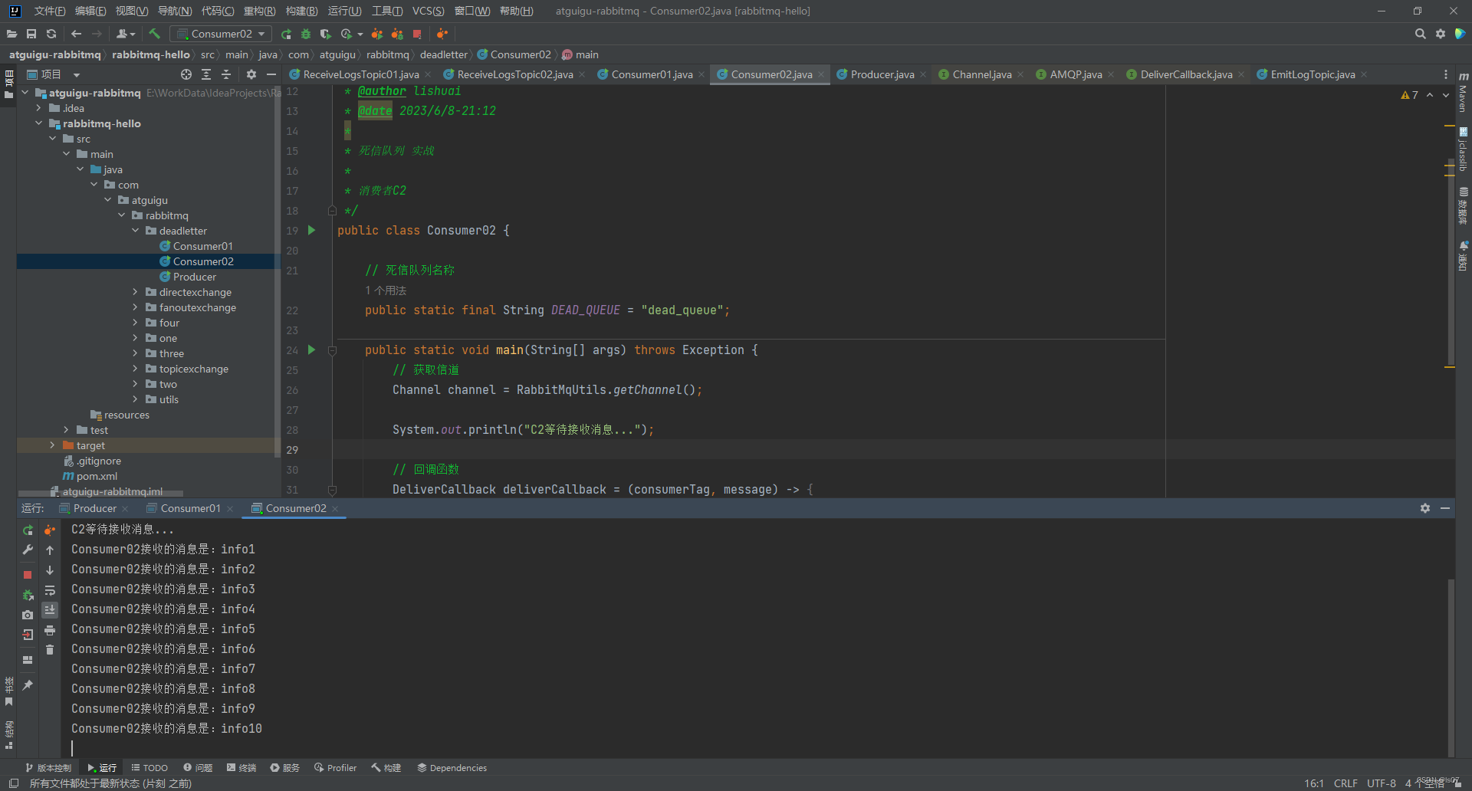Fold the main method via gutter marker
This screenshot has width=1472, height=791.
[332, 350]
